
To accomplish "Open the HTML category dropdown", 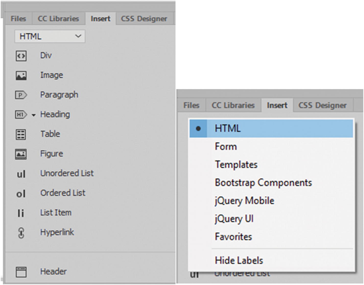I will click(50, 37).
